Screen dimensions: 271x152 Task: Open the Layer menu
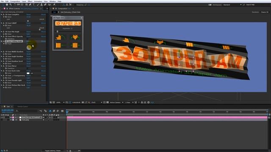point(24,1)
